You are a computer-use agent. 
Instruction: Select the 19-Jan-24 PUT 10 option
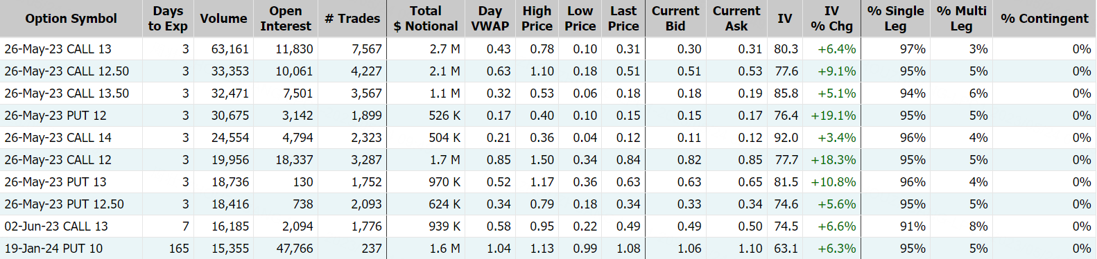tap(548, 249)
